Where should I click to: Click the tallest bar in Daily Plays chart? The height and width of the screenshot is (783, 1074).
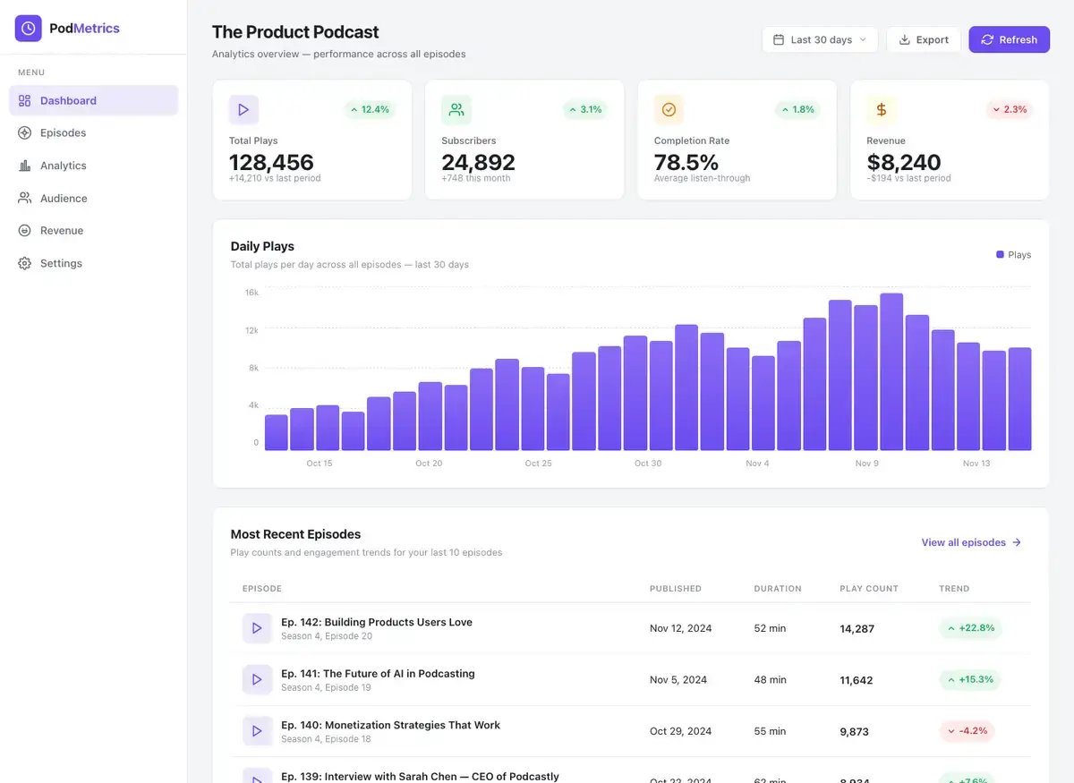click(891, 371)
